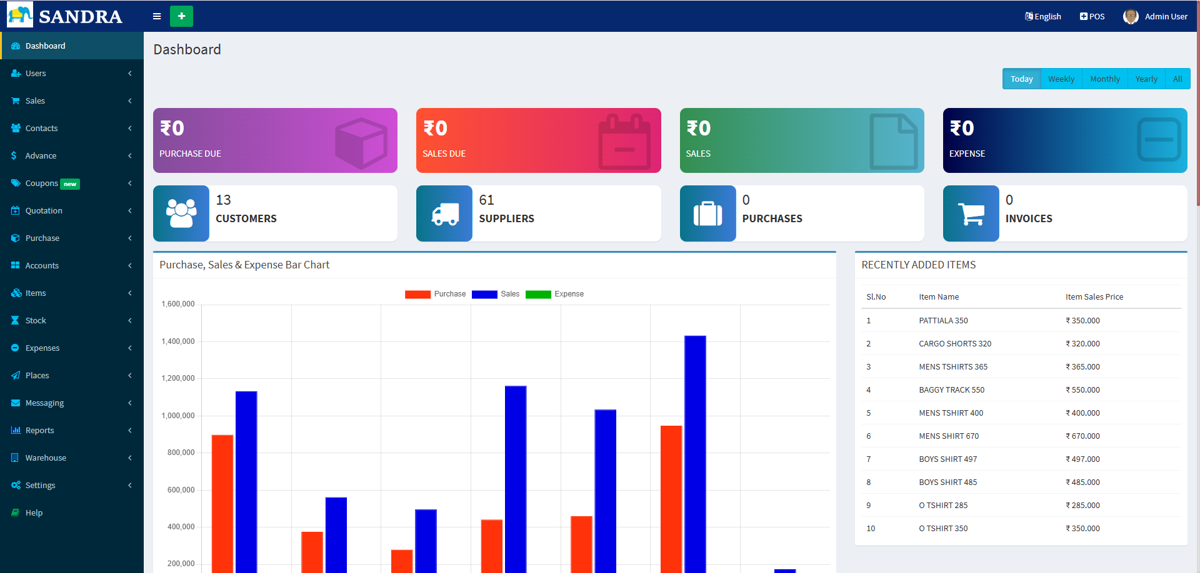Open the Quotation section icon
The width and height of the screenshot is (1200, 573).
pos(15,210)
